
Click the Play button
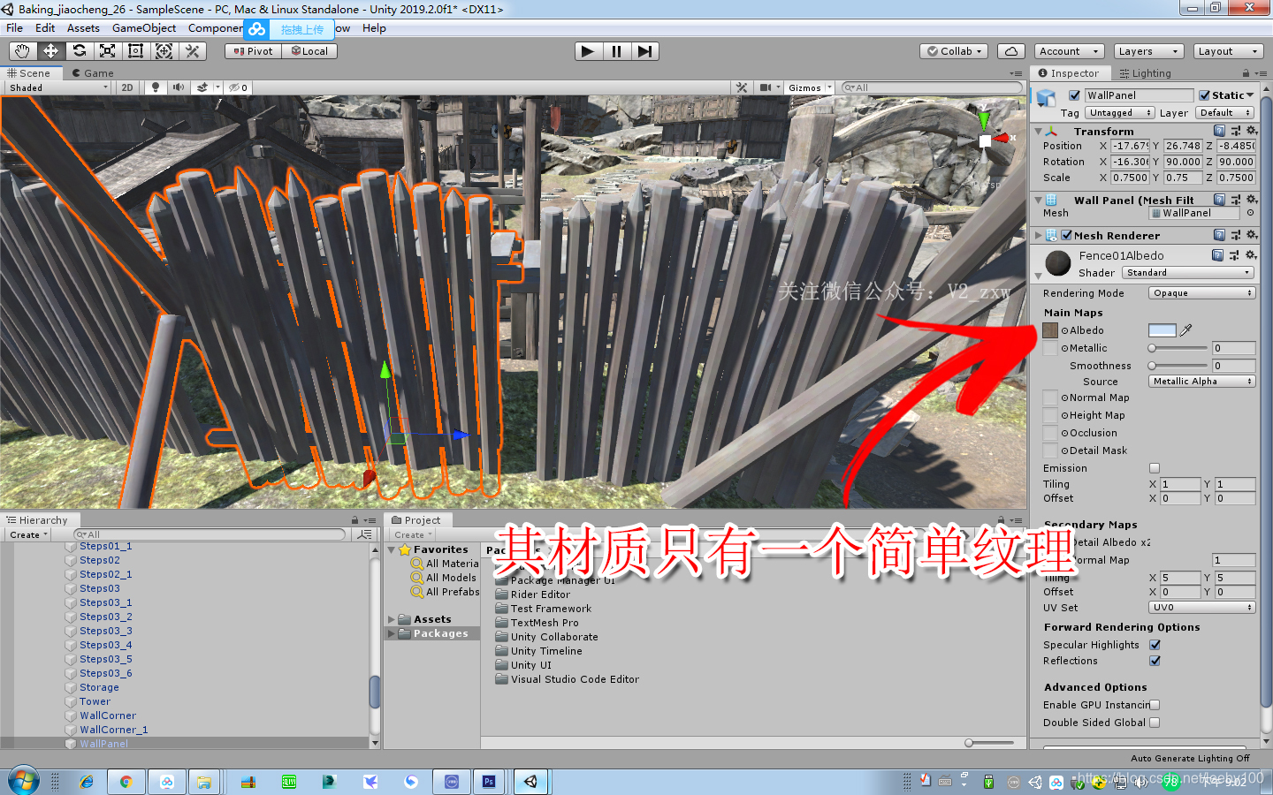(x=588, y=51)
